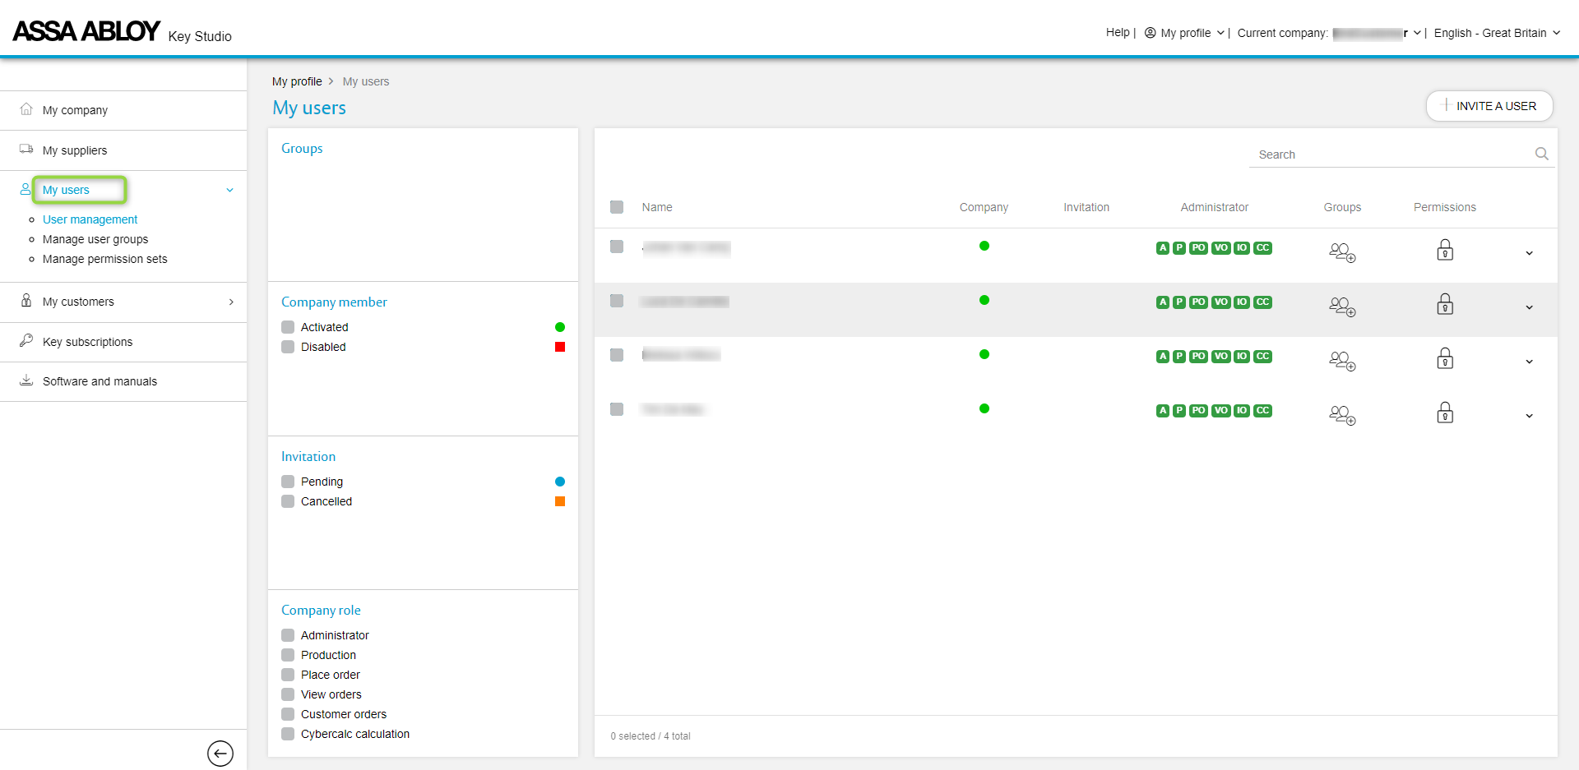Check the Administrator role filter
Viewport: 1579px width, 770px height.
[x=288, y=635]
